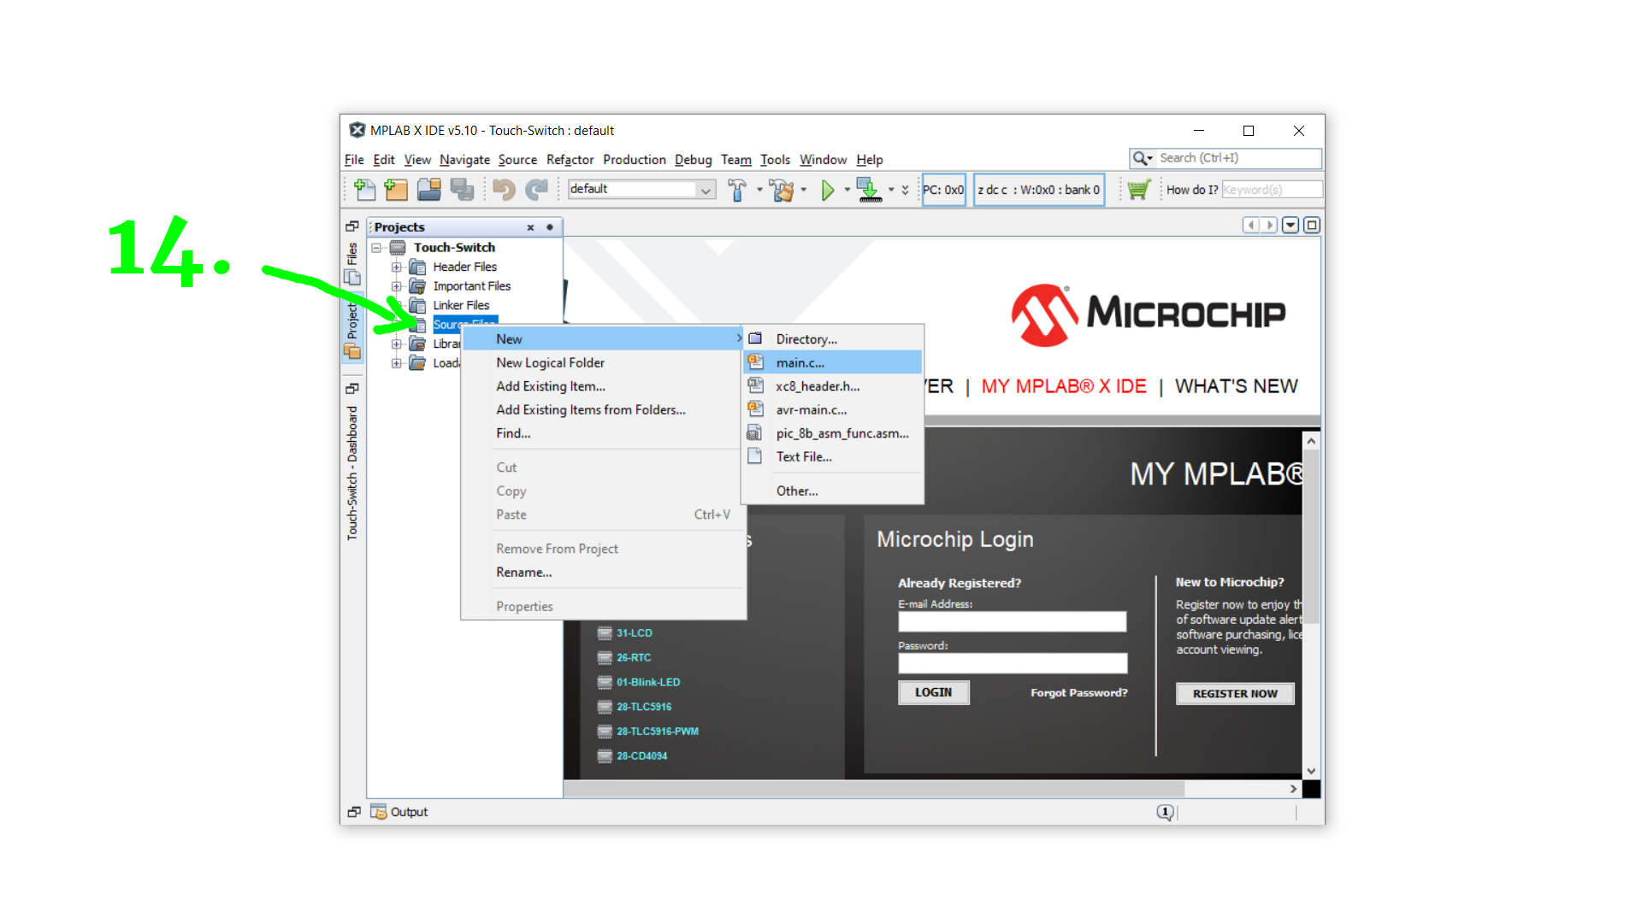Click the REGISTER NOW button
The width and height of the screenshot is (1642, 923).
click(x=1234, y=693)
